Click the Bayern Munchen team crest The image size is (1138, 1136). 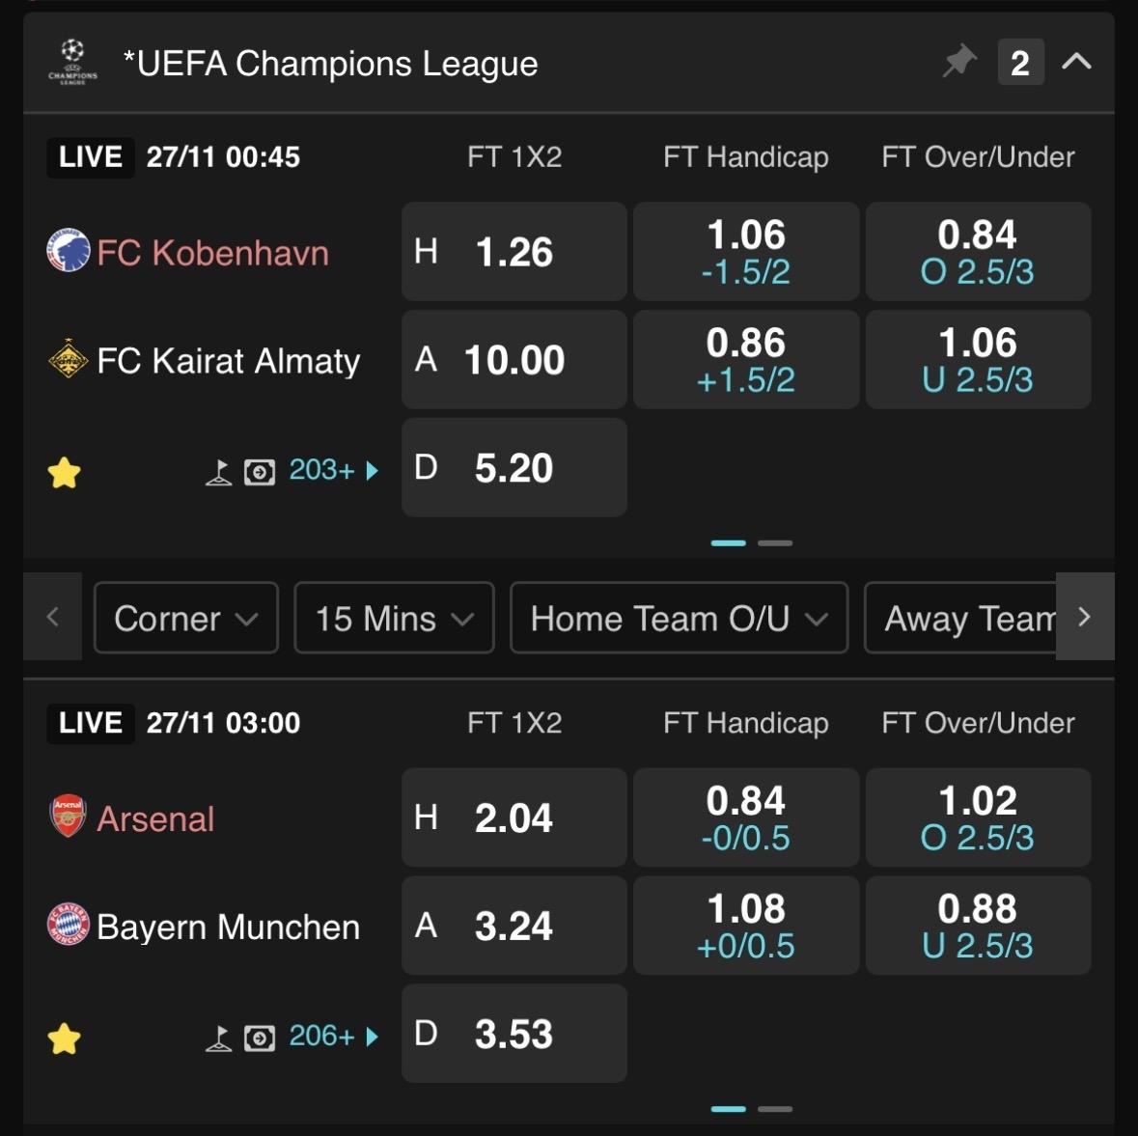pyautogui.click(x=69, y=926)
